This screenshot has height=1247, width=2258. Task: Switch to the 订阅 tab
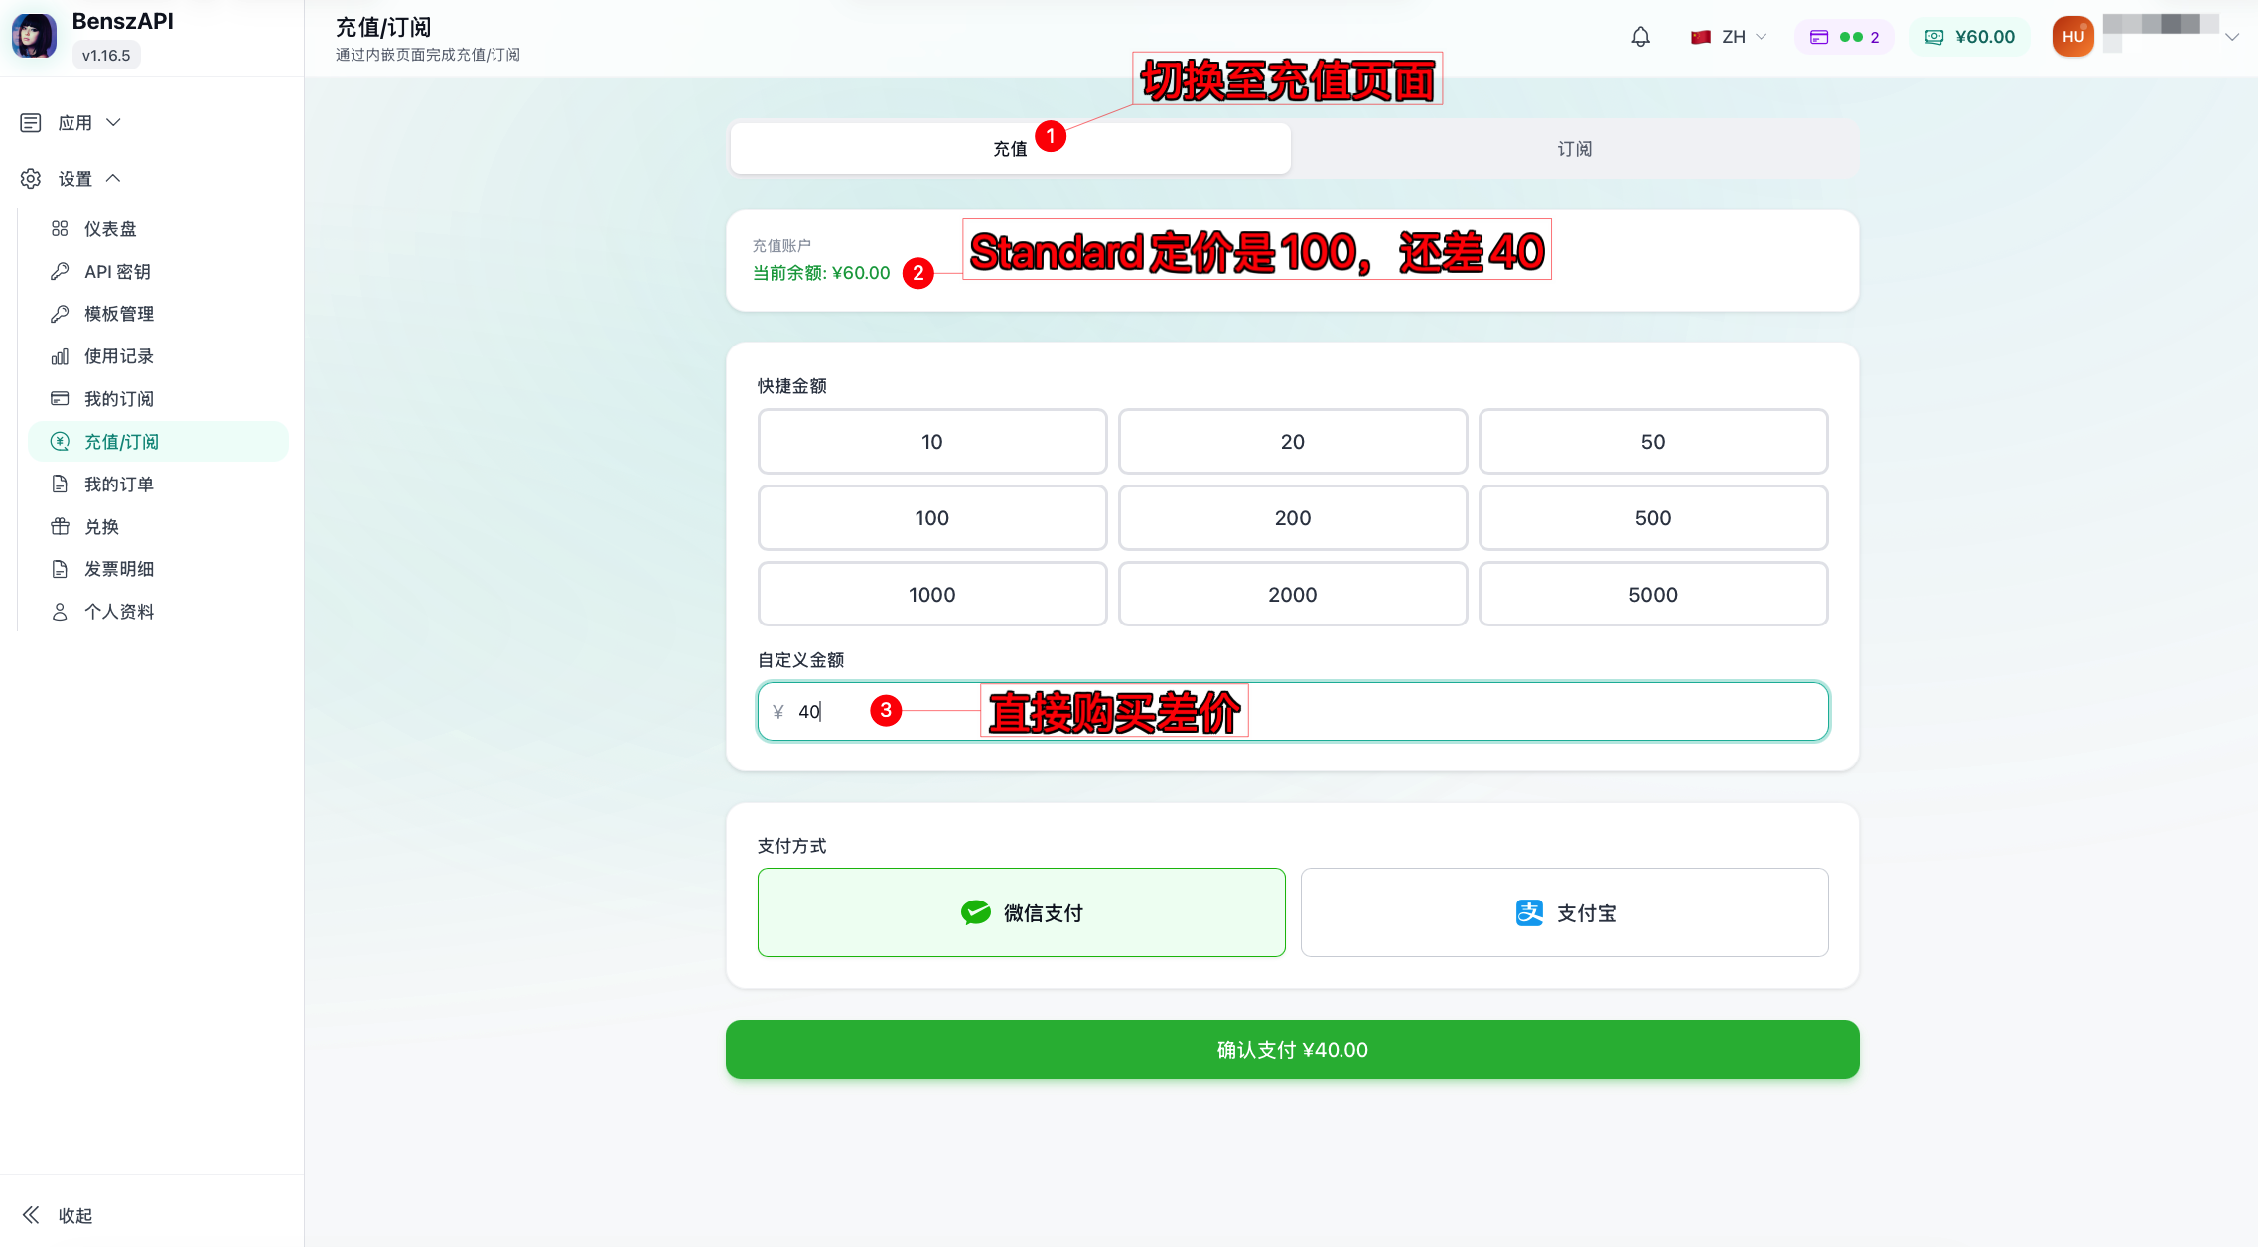(x=1574, y=149)
